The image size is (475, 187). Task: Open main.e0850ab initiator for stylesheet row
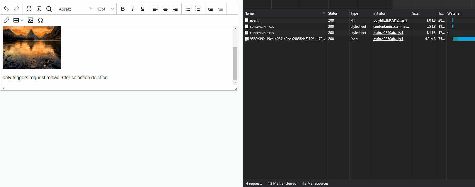[x=388, y=33]
